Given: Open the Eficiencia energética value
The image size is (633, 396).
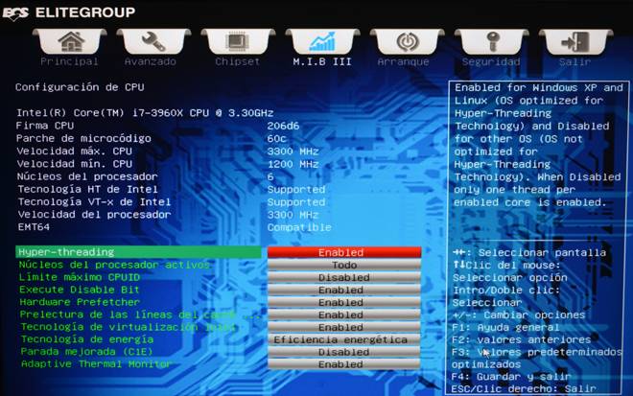Looking at the screenshot, I should click(x=344, y=339).
